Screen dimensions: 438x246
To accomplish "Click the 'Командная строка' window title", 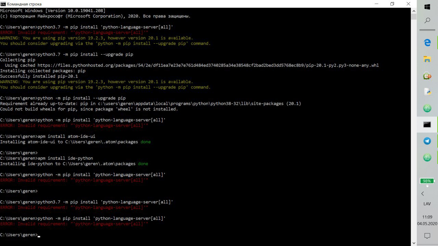I will [24, 4].
